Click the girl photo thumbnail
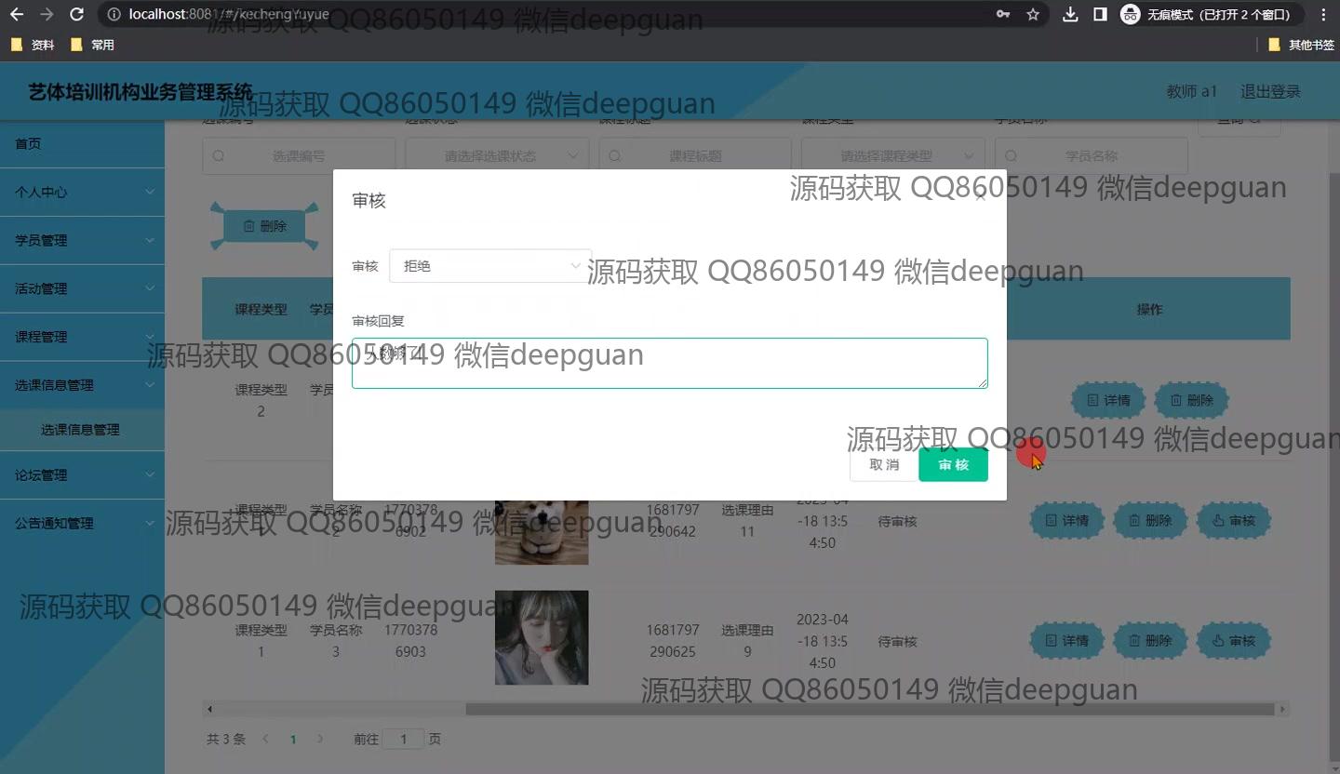Viewport: 1340px width, 774px height. [542, 637]
